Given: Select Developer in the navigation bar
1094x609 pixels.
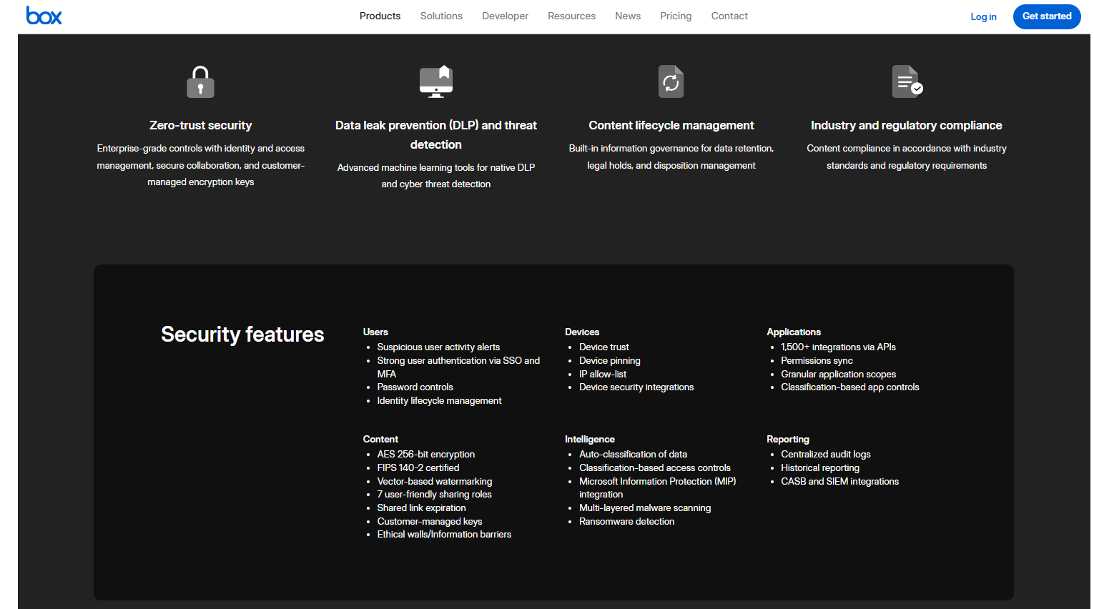Looking at the screenshot, I should click(x=505, y=16).
